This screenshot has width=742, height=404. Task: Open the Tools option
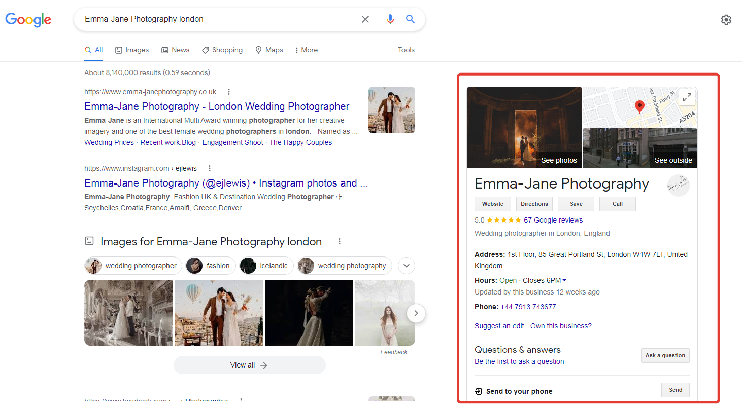coord(406,50)
